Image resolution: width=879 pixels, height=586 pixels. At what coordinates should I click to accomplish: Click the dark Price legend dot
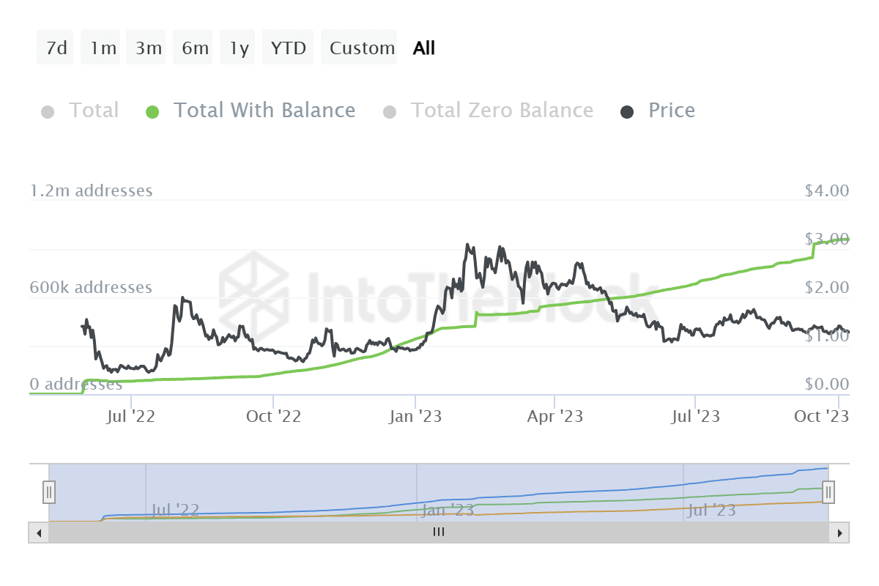click(x=627, y=112)
